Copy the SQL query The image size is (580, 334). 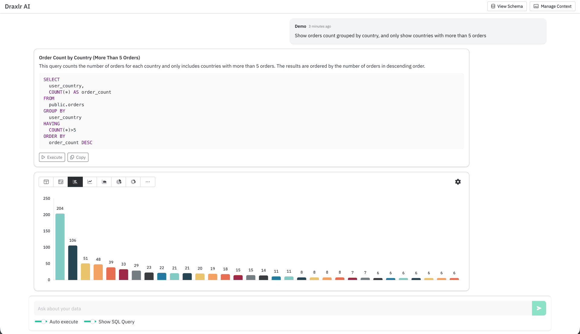pos(78,157)
